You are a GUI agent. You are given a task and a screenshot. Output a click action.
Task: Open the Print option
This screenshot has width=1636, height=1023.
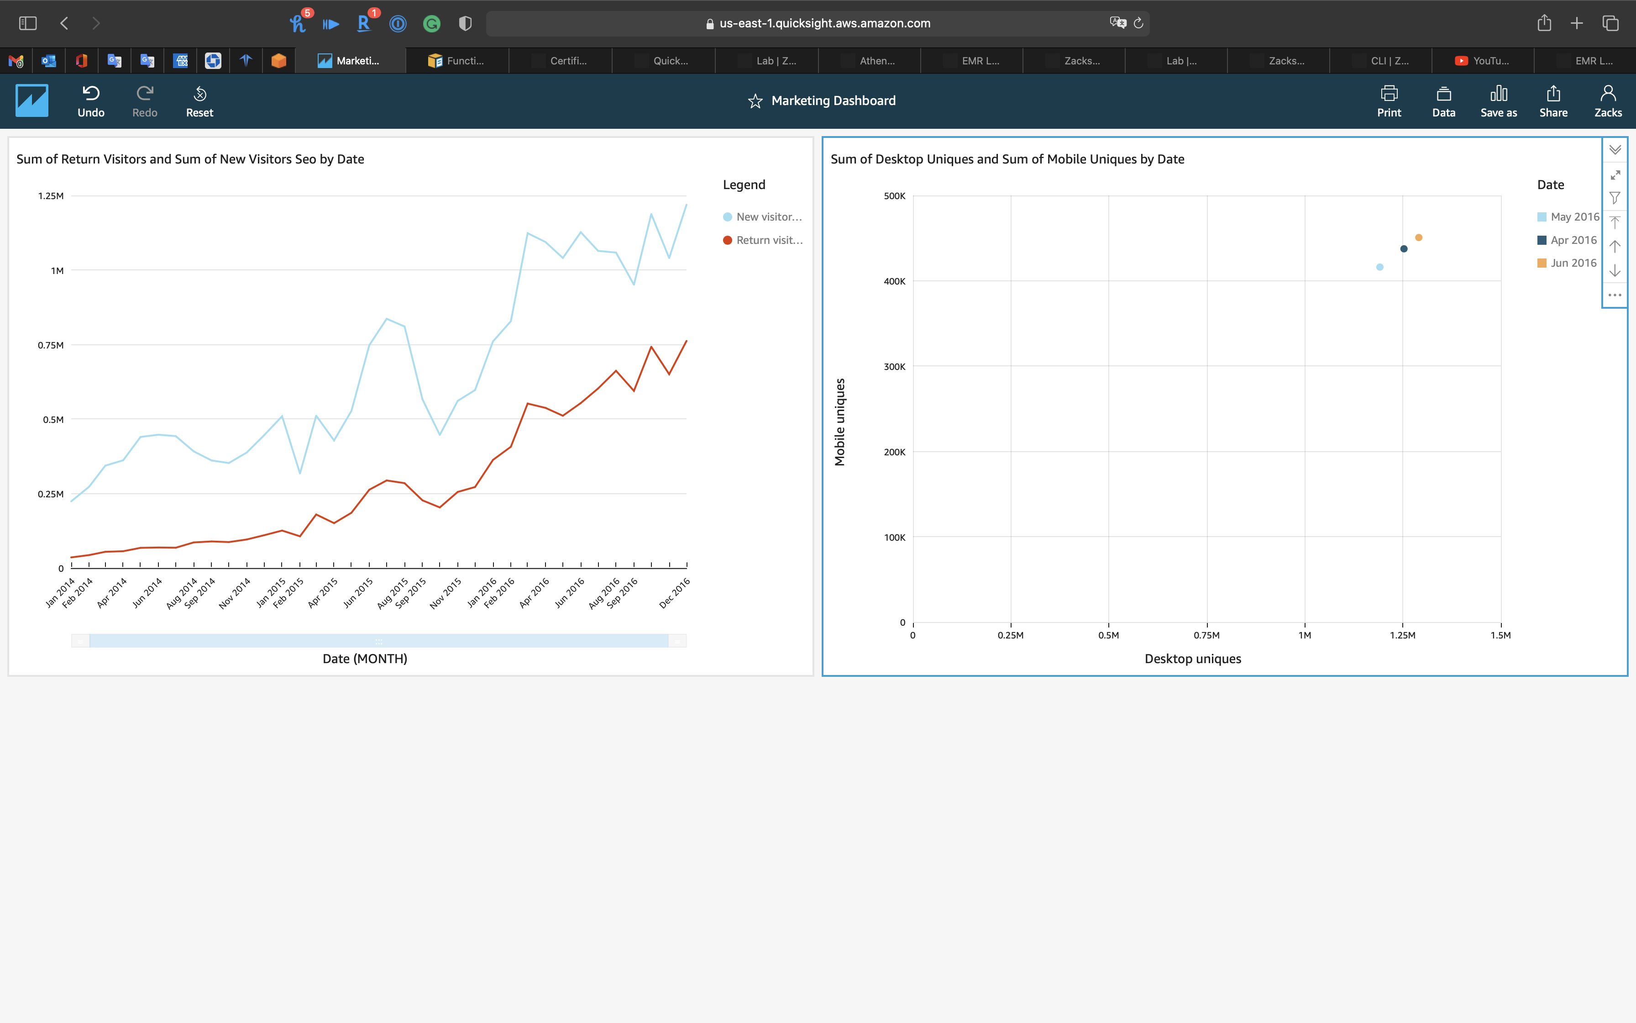tap(1389, 93)
